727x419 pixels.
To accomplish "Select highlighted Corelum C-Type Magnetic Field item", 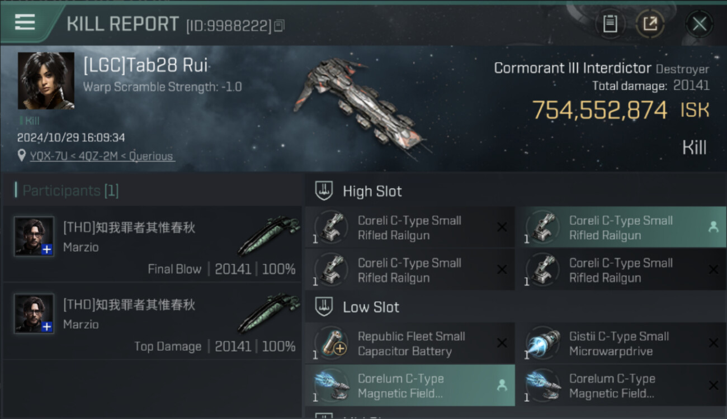I will (x=410, y=385).
